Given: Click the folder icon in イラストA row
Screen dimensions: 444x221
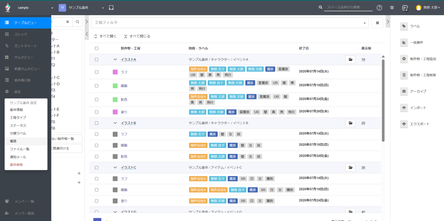Looking at the screenshot, I should [x=350, y=59].
